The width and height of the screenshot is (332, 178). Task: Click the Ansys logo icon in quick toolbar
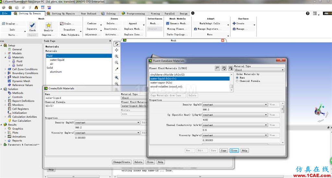click(x=36, y=7)
